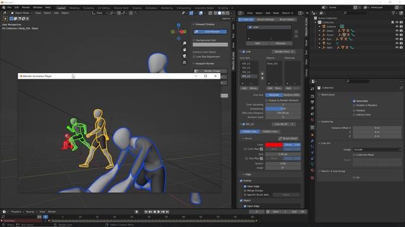
Task: Enable the Indirect Only checkbox
Action: [354, 115]
